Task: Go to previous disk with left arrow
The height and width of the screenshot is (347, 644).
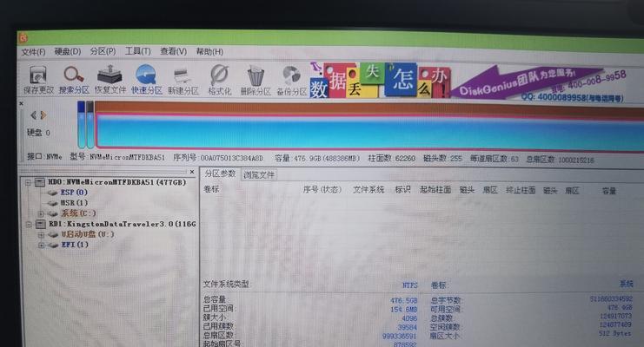Action: (x=33, y=115)
